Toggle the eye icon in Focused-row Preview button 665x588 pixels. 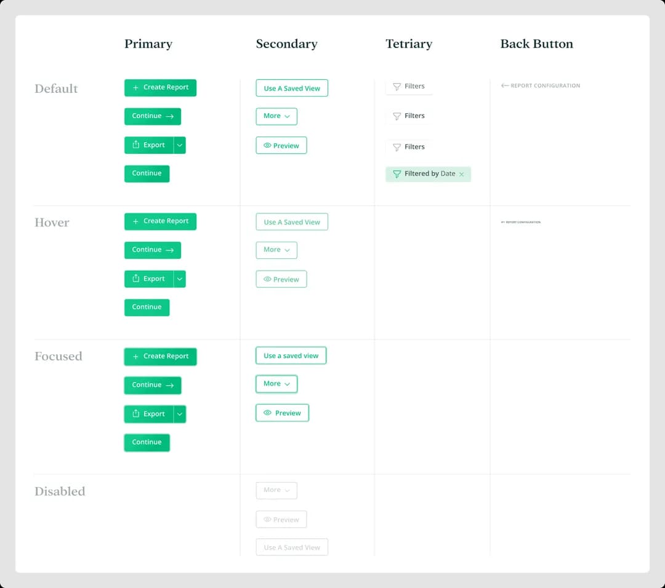tap(267, 413)
